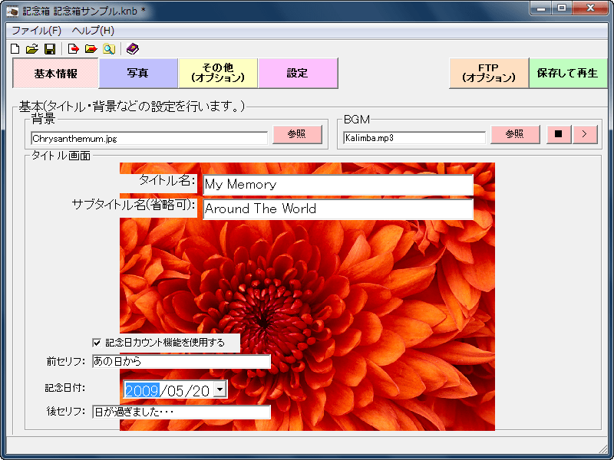The image size is (614, 460).
Task: Open the help book toolbar icon
Action: point(132,49)
